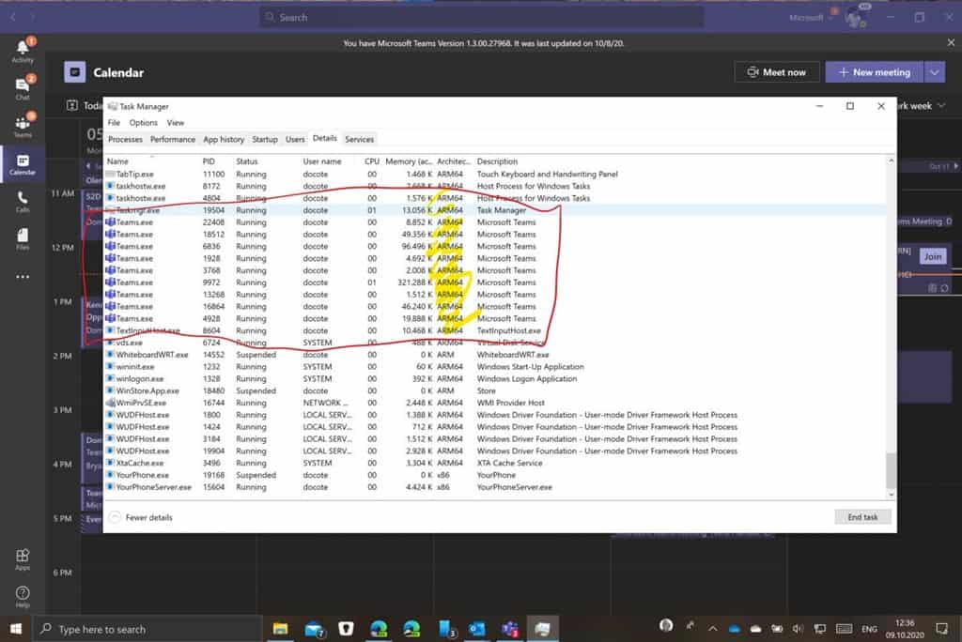Screen dimensions: 962x642
Task: Show more apps via ellipsis icon
Action: pos(23,277)
